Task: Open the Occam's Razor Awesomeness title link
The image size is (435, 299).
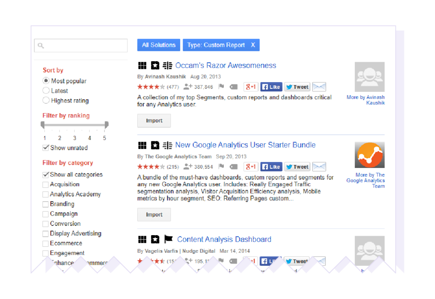Action: pos(226,65)
